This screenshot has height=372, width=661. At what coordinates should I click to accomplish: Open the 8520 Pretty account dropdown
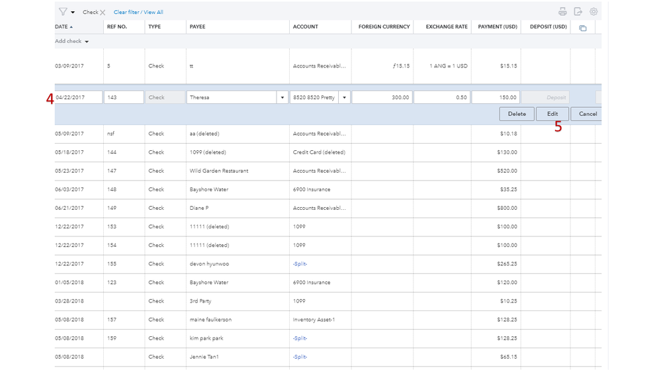(344, 97)
